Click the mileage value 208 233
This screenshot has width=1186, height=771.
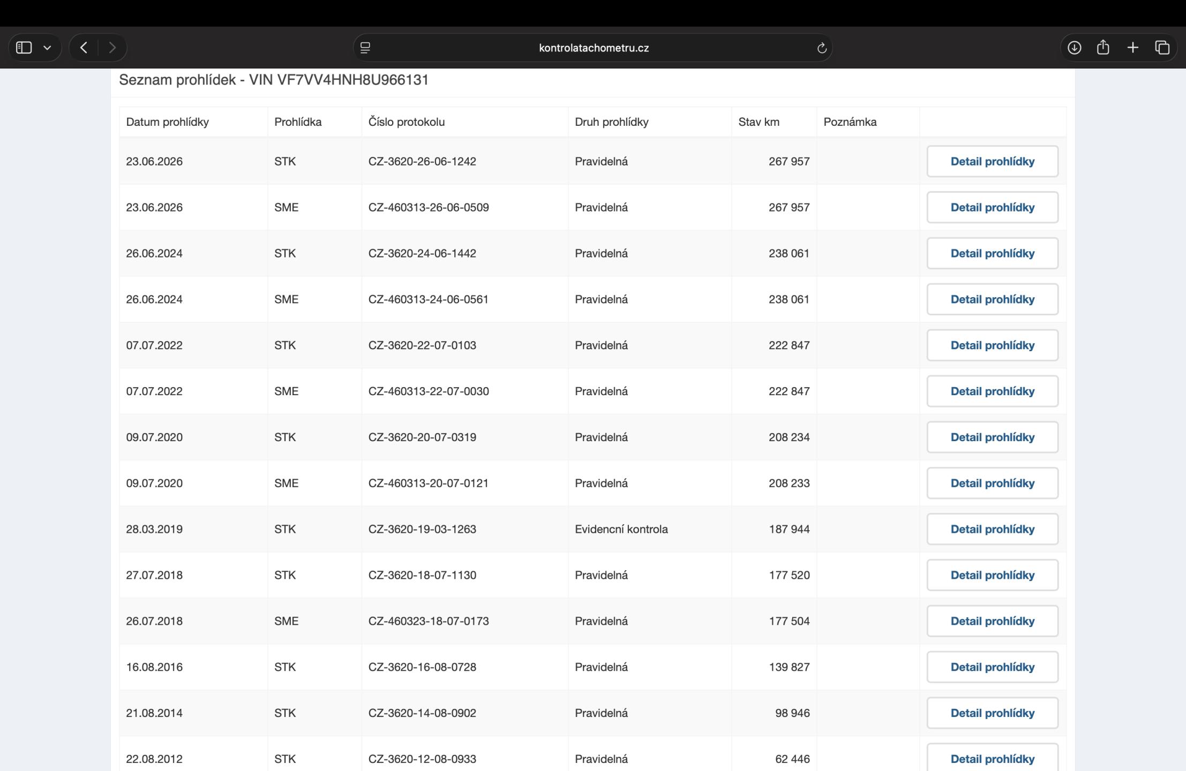click(789, 483)
